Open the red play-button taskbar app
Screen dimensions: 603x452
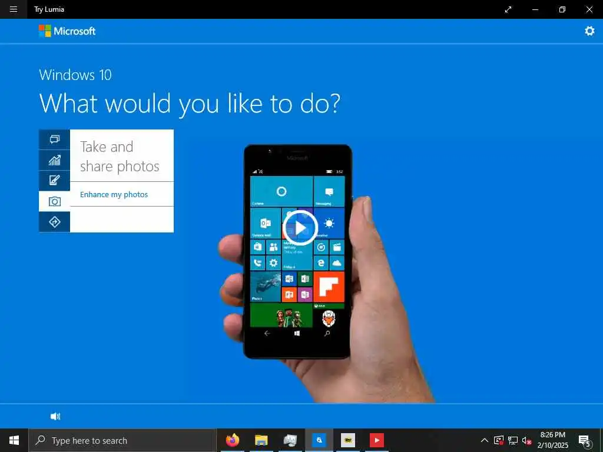pyautogui.click(x=377, y=440)
